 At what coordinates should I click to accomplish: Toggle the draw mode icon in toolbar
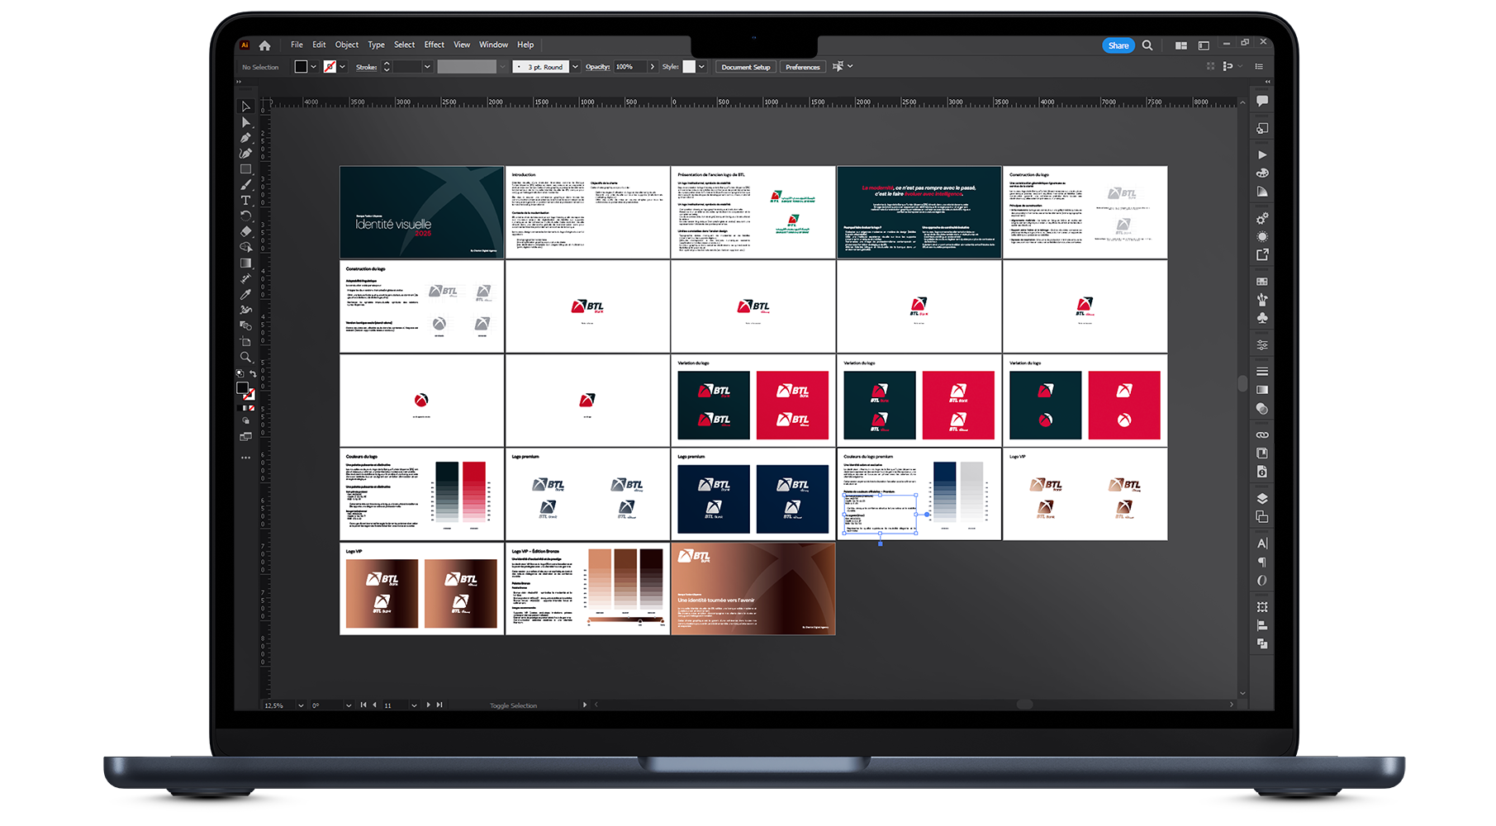pyautogui.click(x=245, y=421)
